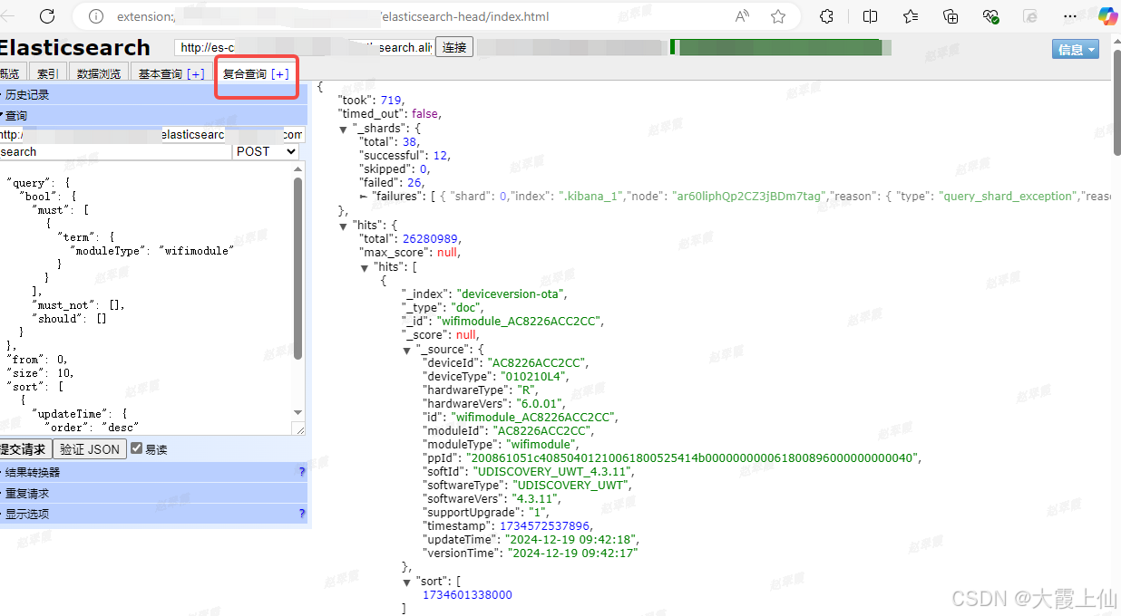Click the timestamp 1734572537896 value
The height and width of the screenshot is (616, 1121).
(x=545, y=526)
